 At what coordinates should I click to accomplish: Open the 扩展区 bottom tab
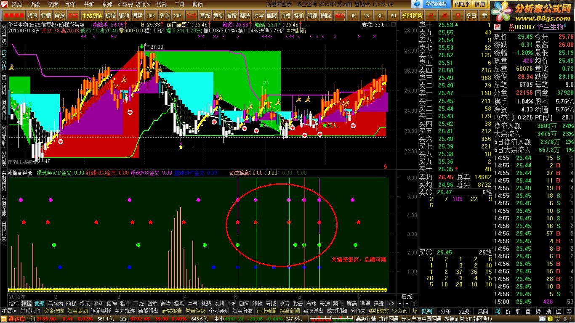[9, 311]
